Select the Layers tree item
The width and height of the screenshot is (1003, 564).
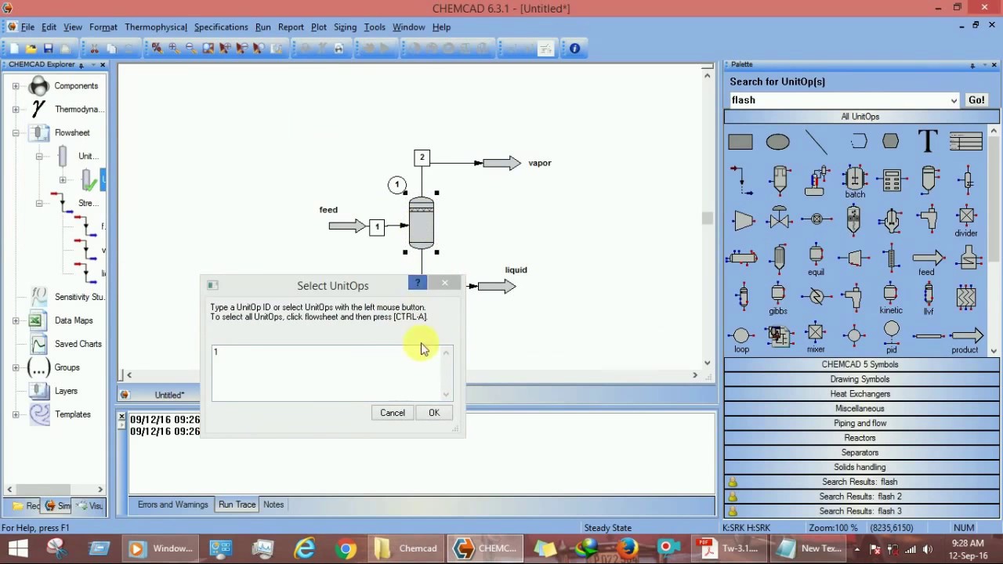click(66, 391)
